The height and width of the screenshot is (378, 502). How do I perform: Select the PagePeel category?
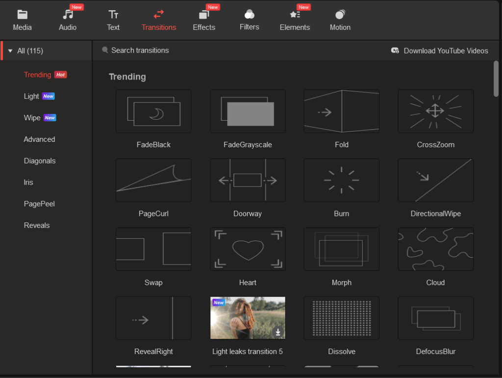39,204
